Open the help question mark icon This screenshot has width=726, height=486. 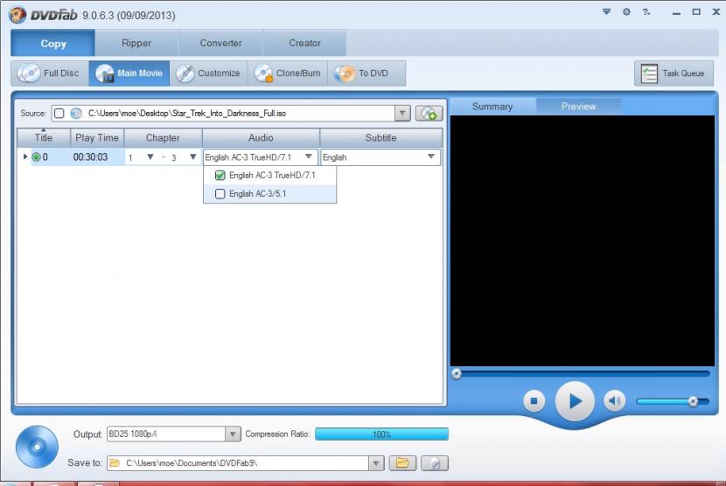(646, 12)
